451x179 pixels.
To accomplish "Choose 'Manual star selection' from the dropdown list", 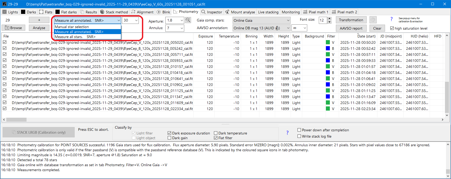I will 72,27.
